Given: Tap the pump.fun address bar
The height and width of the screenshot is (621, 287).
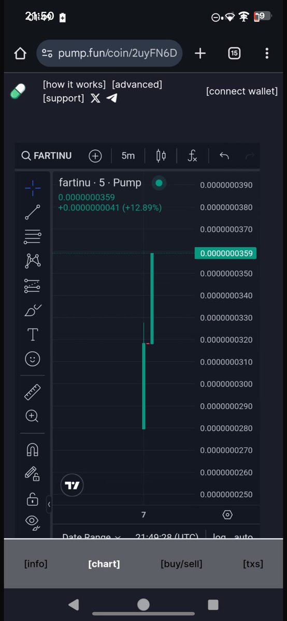Looking at the screenshot, I should [109, 53].
